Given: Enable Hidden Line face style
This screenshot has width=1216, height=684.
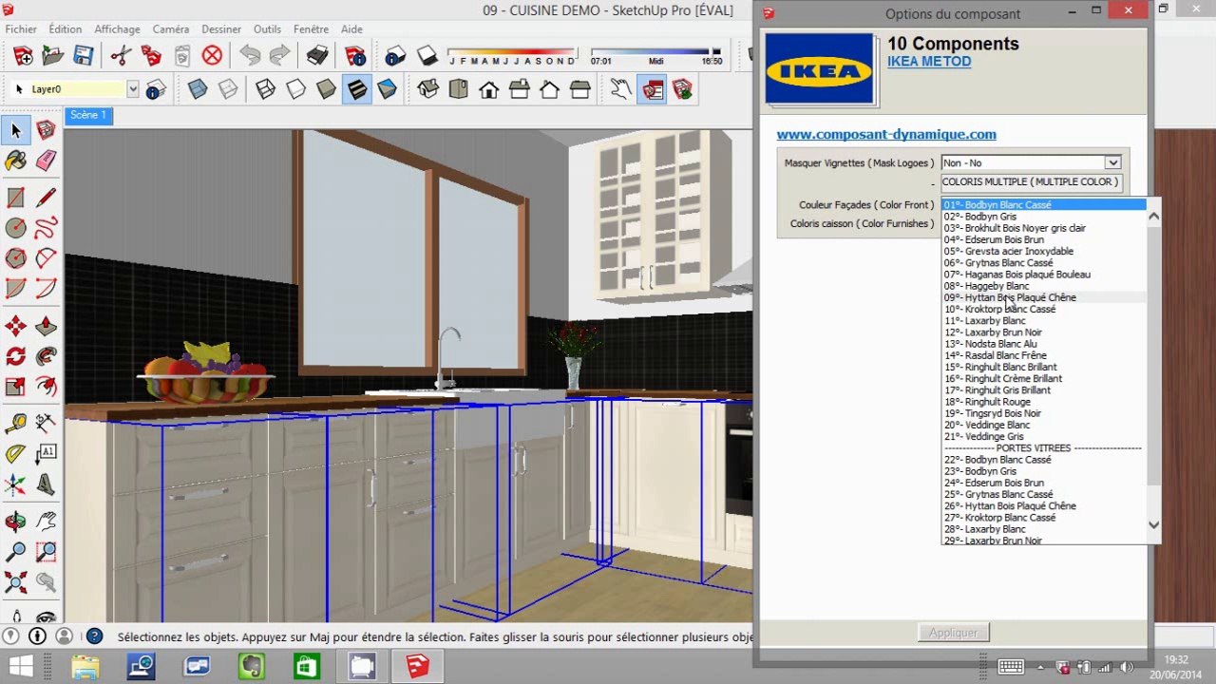Looking at the screenshot, I should click(x=296, y=89).
